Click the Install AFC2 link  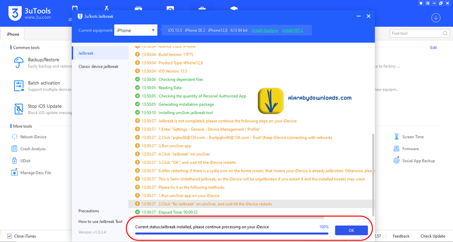[x=292, y=30]
